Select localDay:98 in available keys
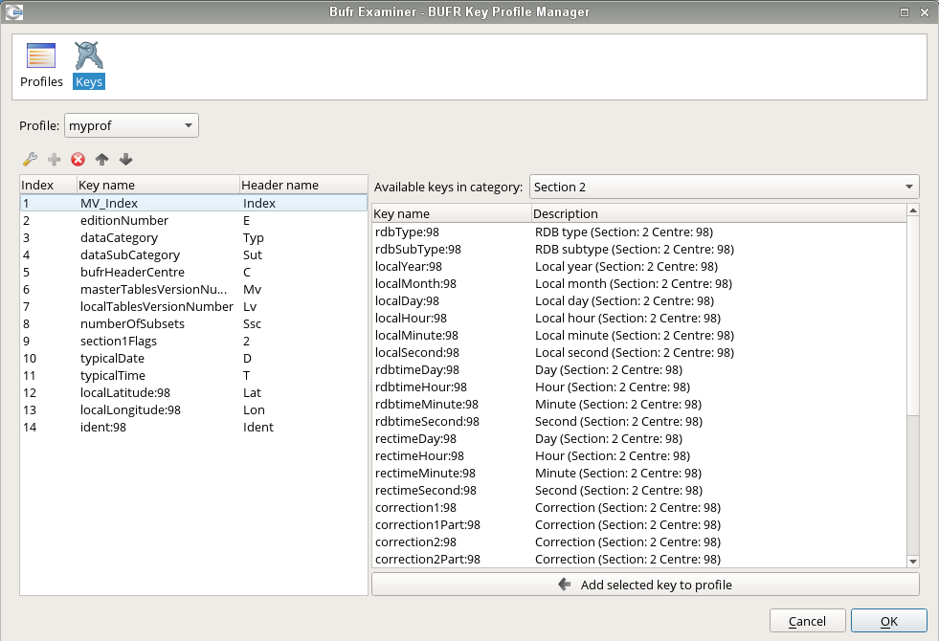 tap(639, 300)
